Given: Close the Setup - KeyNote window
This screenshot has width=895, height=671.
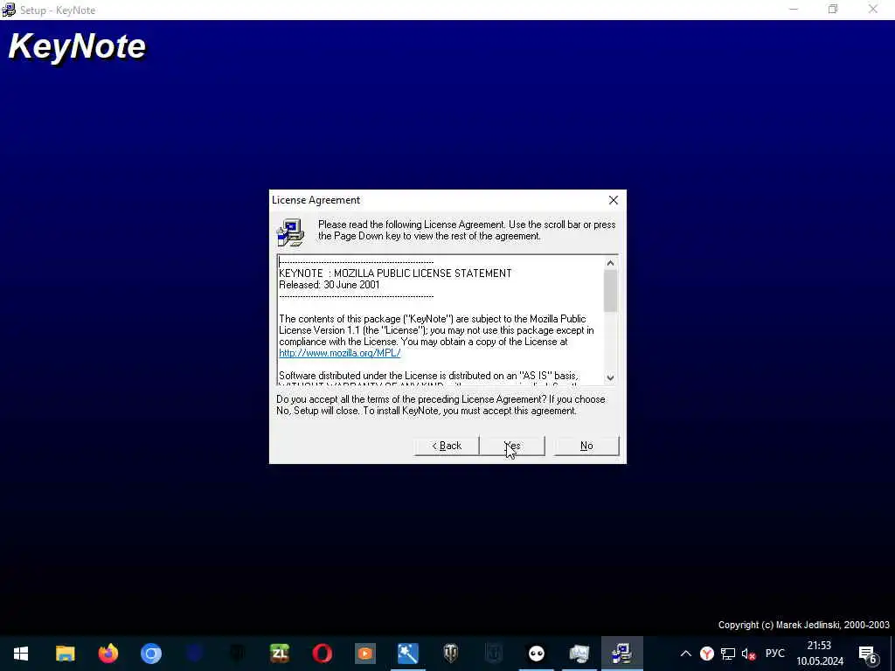Looking at the screenshot, I should coord(873,10).
